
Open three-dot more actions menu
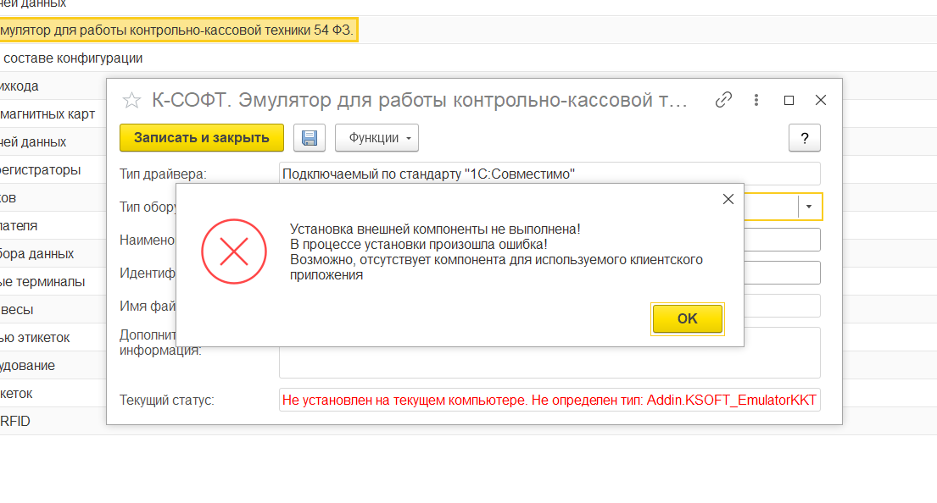pyautogui.click(x=756, y=100)
